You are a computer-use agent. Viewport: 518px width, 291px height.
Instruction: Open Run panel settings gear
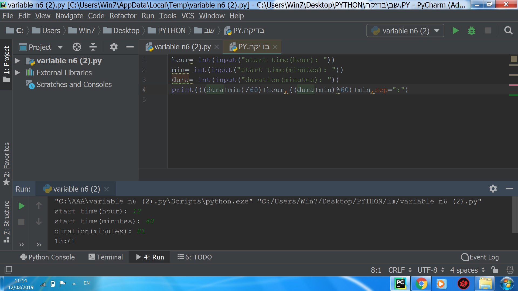click(493, 189)
